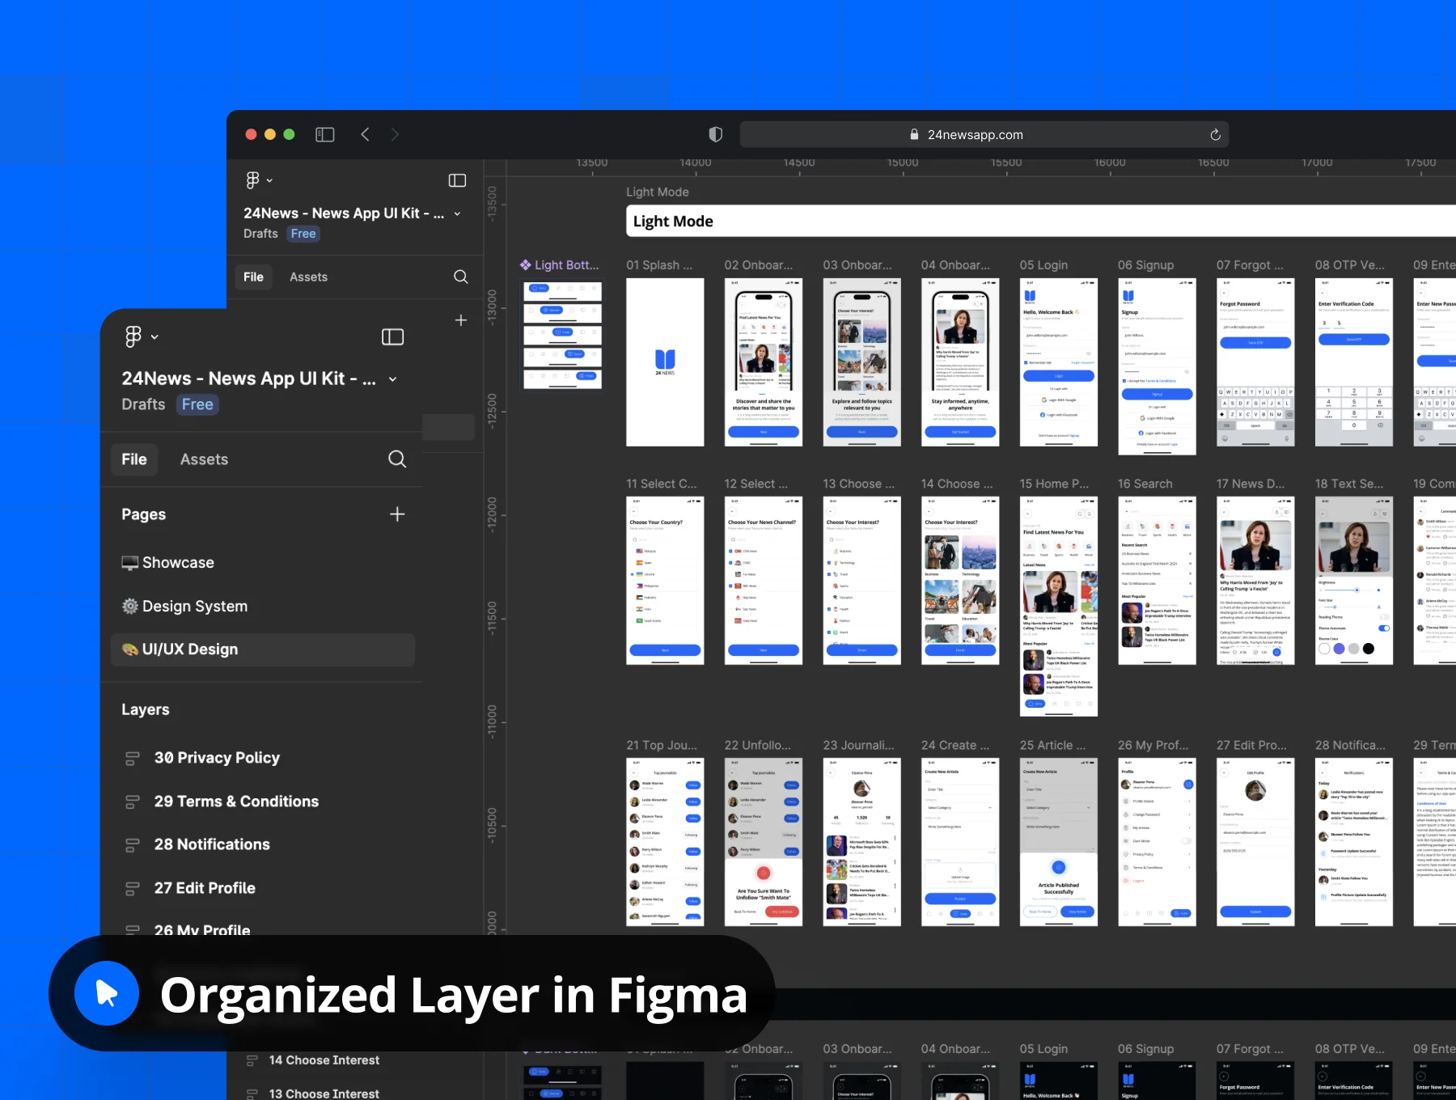Screen dimensions: 1456x1100
Task: Click the 24newsapp.com address bar
Action: [x=984, y=134]
